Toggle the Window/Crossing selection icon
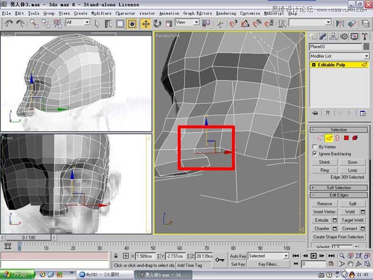Image resolution: width=373 pixels, height=280 pixels. 132,24
